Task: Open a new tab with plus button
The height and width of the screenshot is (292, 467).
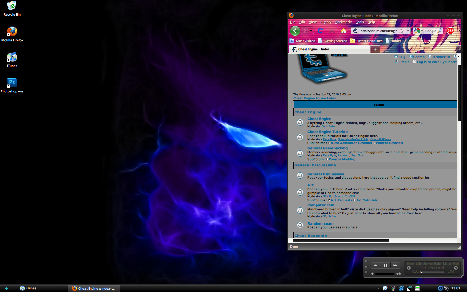Action: point(375,49)
